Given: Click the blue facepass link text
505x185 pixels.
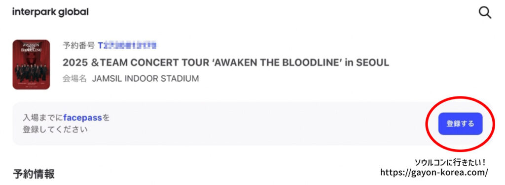Looking at the screenshot, I should pos(83,118).
